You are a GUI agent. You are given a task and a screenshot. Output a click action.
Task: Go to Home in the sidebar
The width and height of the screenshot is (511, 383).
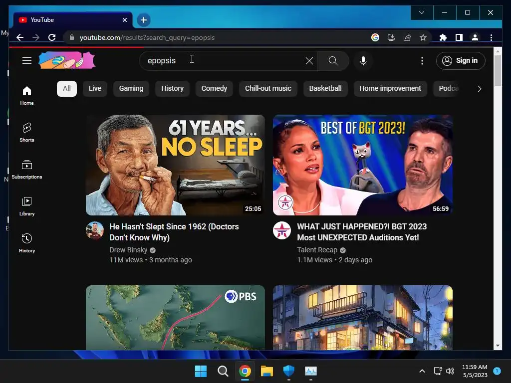click(x=27, y=96)
